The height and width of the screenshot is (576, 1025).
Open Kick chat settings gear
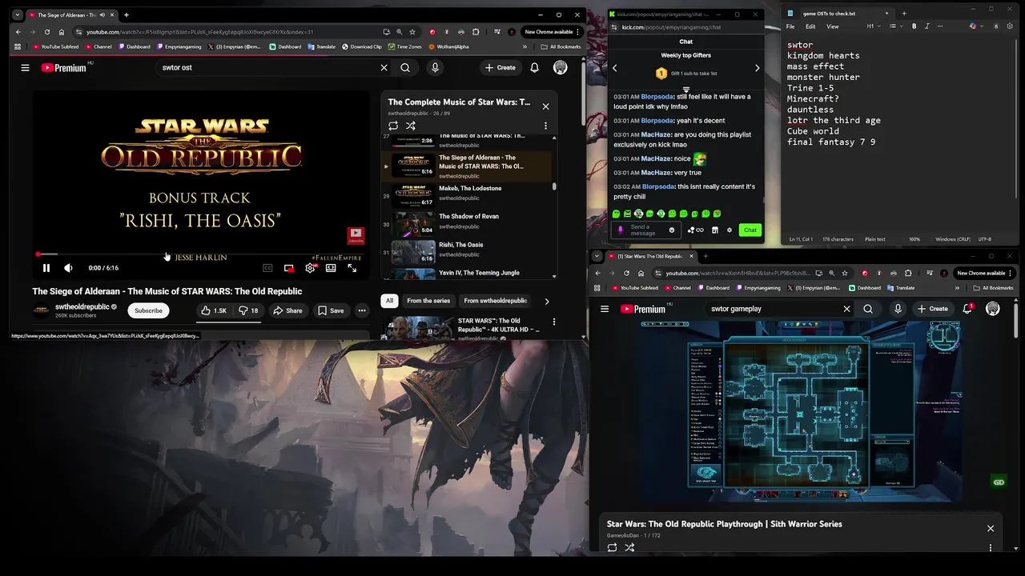(x=729, y=230)
